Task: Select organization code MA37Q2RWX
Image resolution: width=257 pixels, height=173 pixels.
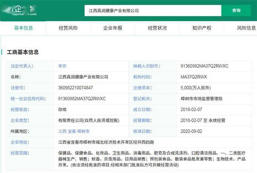Action: (194, 77)
